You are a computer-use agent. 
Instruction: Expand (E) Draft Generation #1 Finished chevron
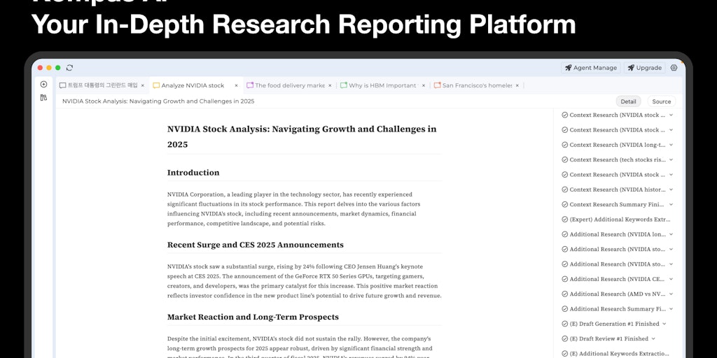(664, 324)
